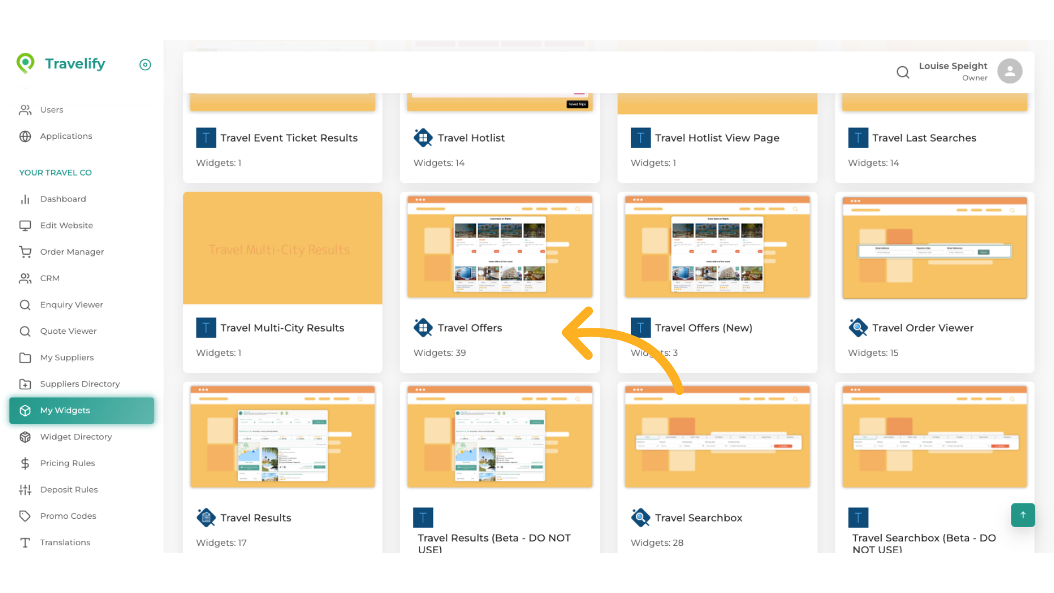Click the Pricing Rules dollar icon

(x=25, y=463)
